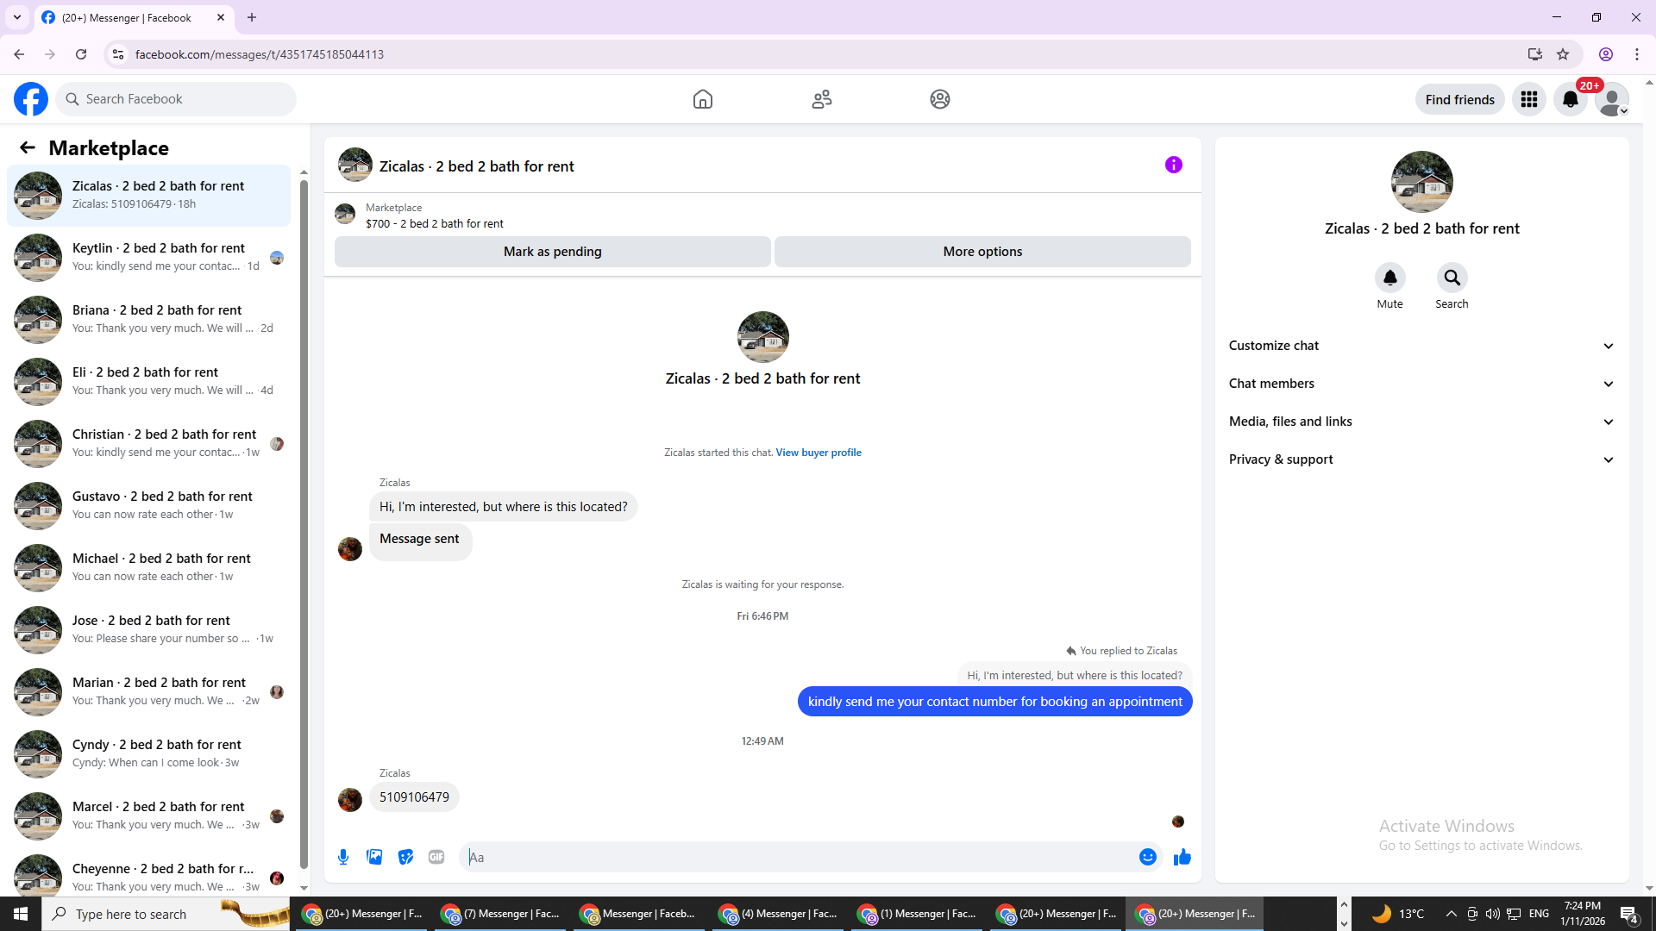Open the Chrome three-dot menu
1656x931 pixels.
[x=1637, y=54]
